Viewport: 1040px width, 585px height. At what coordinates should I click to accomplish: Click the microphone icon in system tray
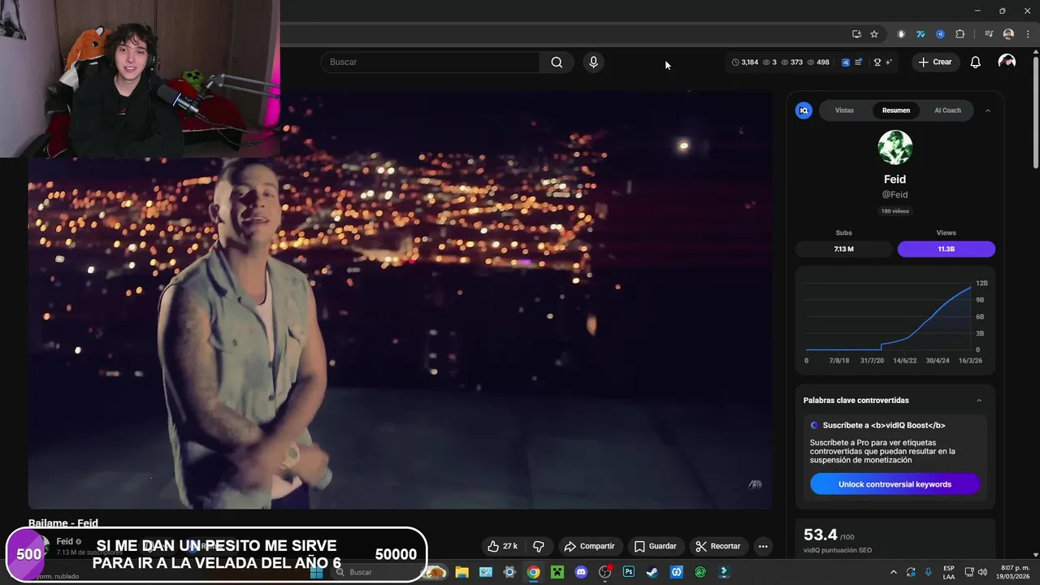tap(929, 572)
